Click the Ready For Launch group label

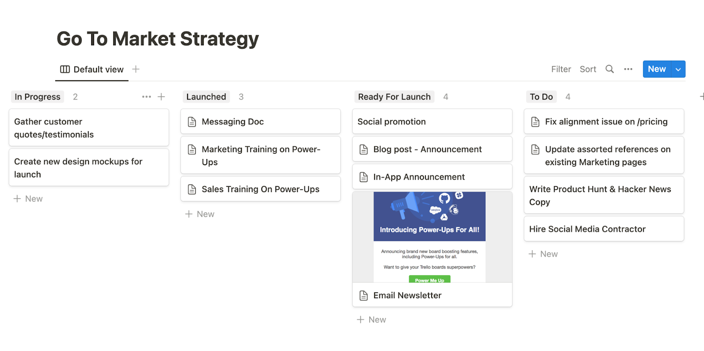coord(394,97)
